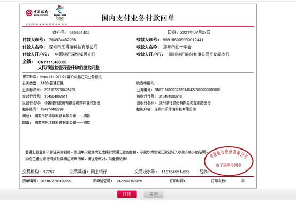Click the receipt title 国内支付业务付款回单
Viewport: 296px width, 201px height.
pyautogui.click(x=138, y=18)
